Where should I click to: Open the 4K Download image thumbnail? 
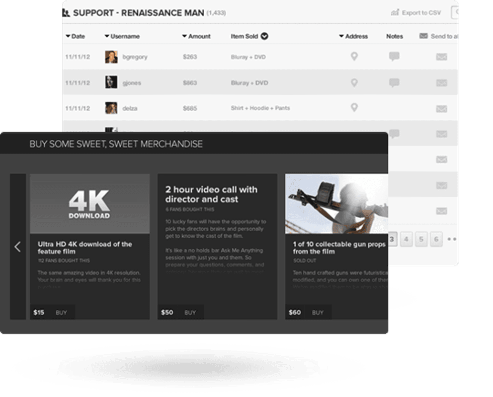pos(90,204)
